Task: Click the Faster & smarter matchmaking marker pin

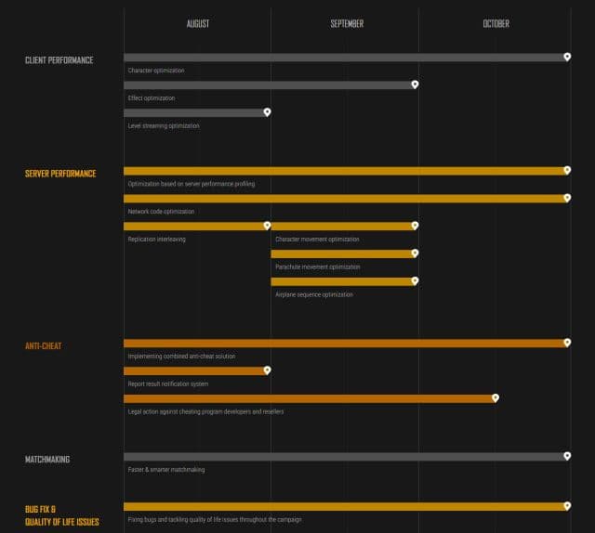Action: click(x=567, y=456)
